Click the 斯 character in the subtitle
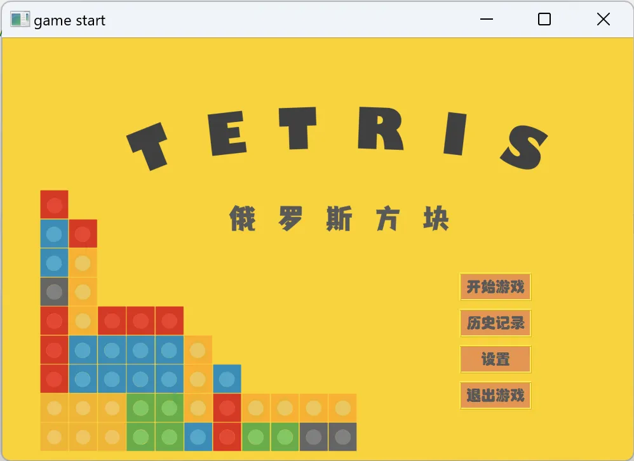634x461 pixels. (x=339, y=219)
